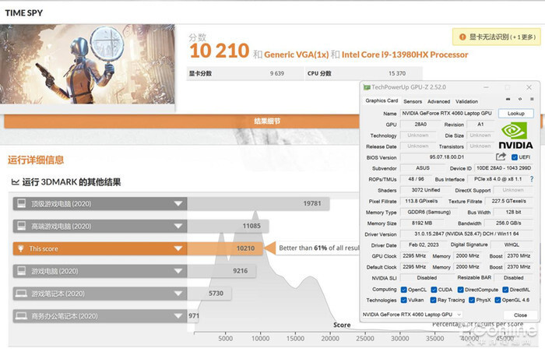Screen dimensions: 545x352
Task: Click the chart icon beside 运行 3DMARK 的其他结果
Action: (15, 182)
